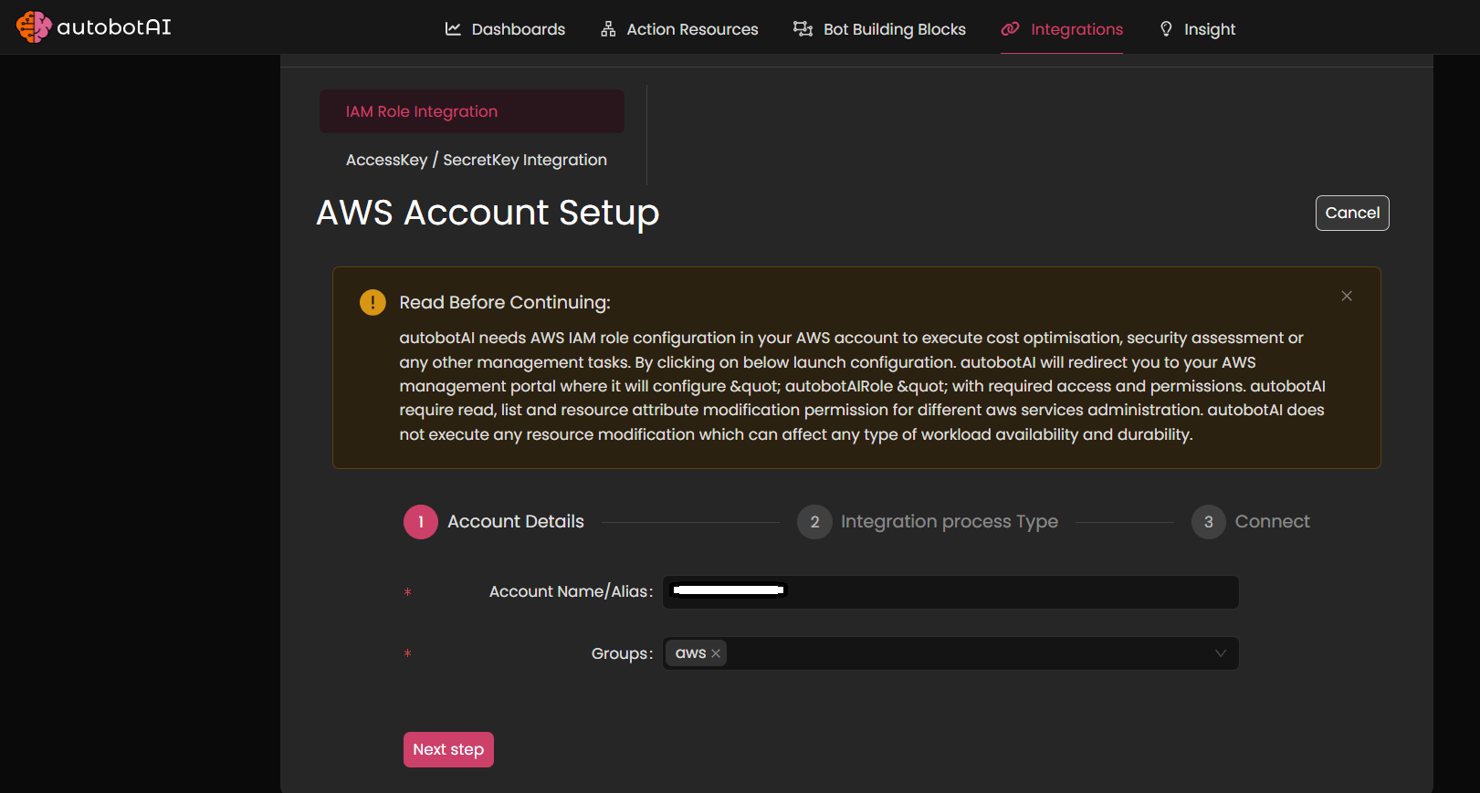Select AccessKey / SecretKey Integration tab
Image resolution: width=1480 pixels, height=793 pixels.
point(476,160)
